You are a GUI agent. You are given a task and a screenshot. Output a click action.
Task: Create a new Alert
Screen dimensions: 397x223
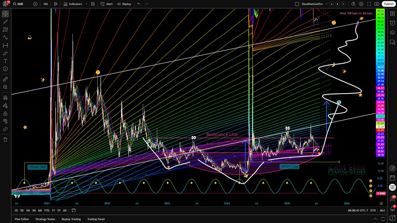[x=107, y=4]
